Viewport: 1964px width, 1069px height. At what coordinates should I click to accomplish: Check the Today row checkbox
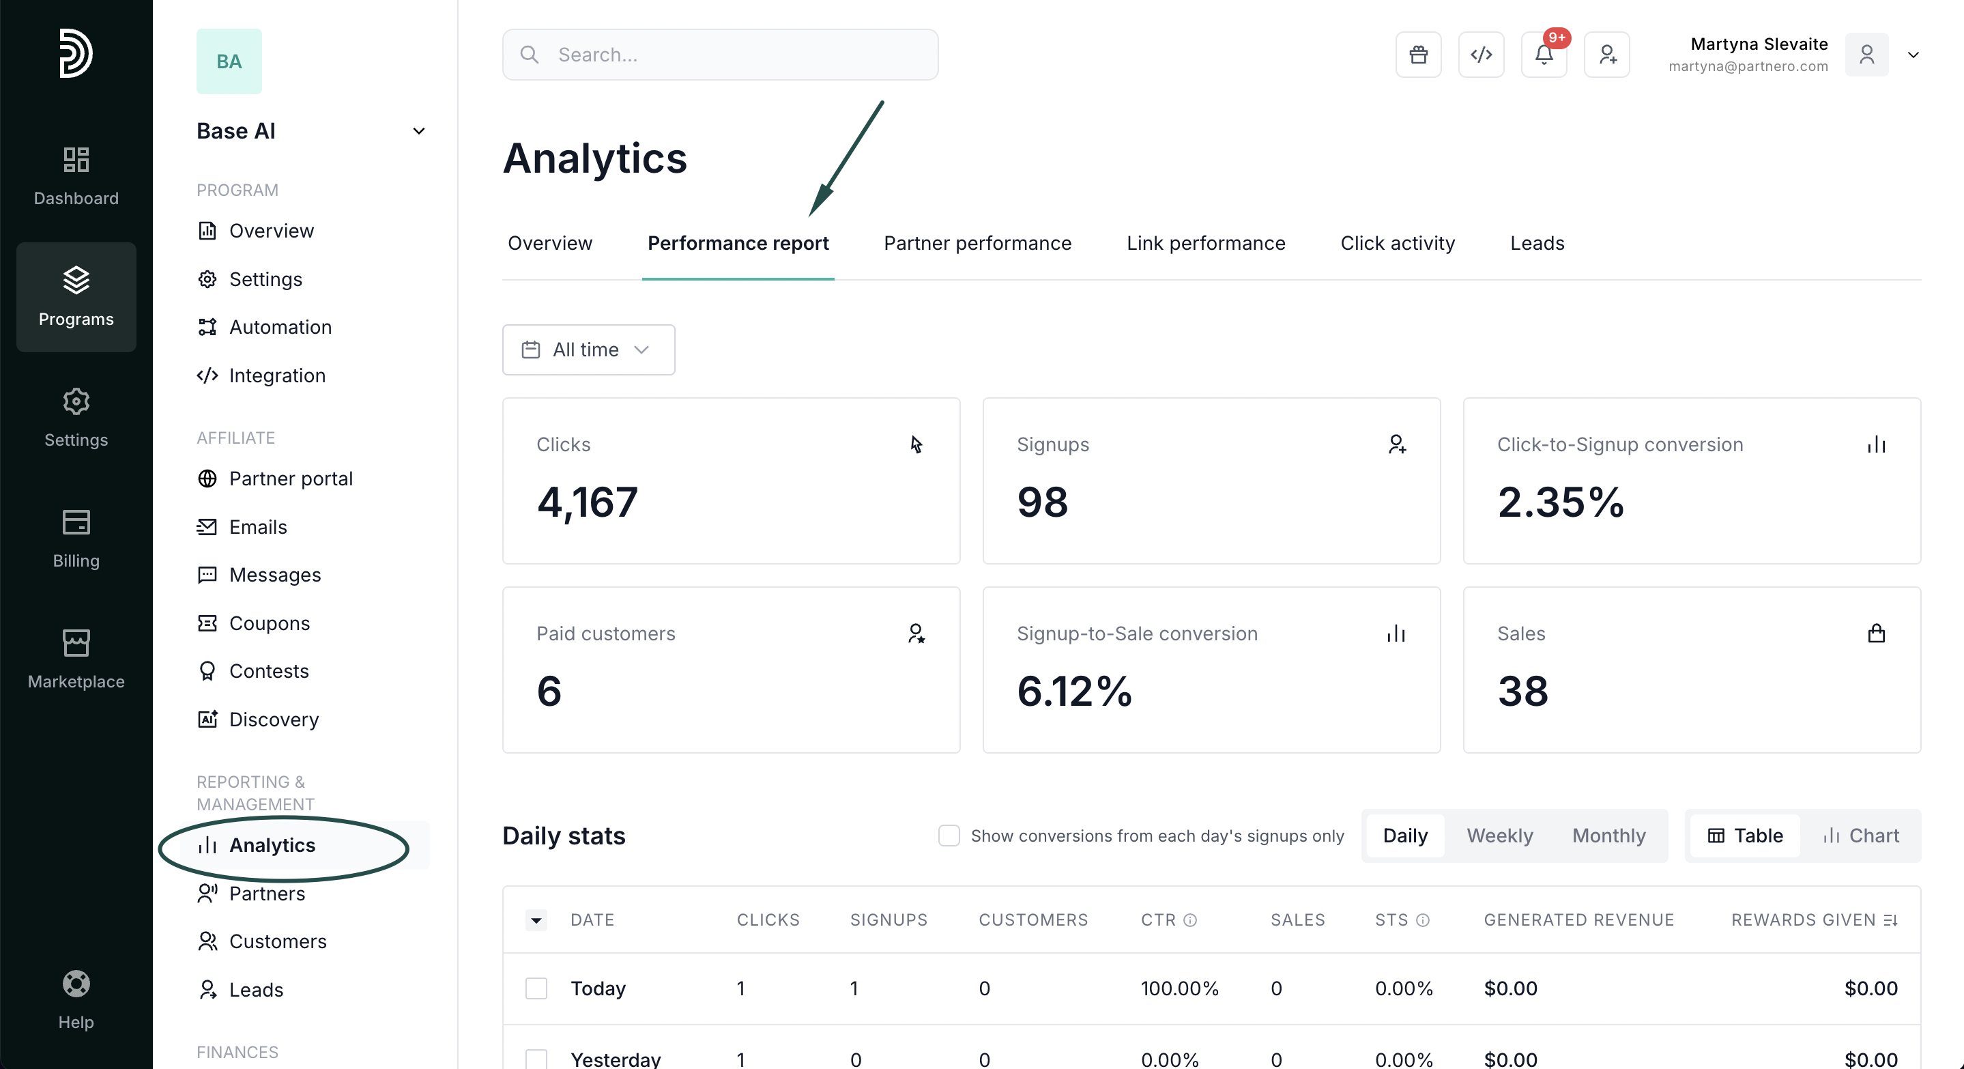[x=536, y=988]
